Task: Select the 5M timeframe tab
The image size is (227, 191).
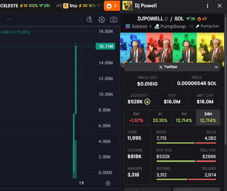Action: pos(136,117)
